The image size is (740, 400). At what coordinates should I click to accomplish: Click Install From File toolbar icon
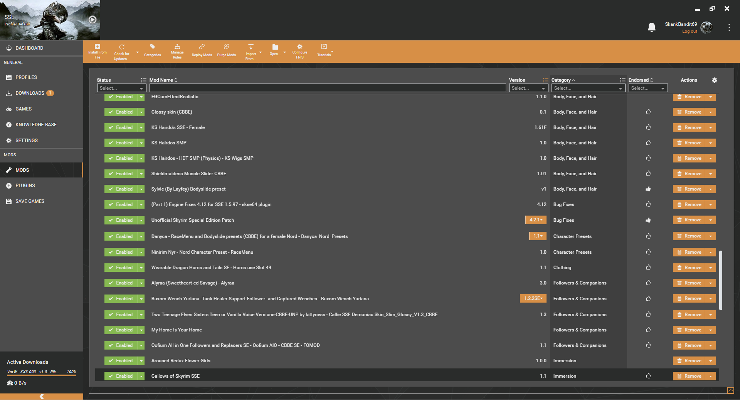[x=98, y=47]
